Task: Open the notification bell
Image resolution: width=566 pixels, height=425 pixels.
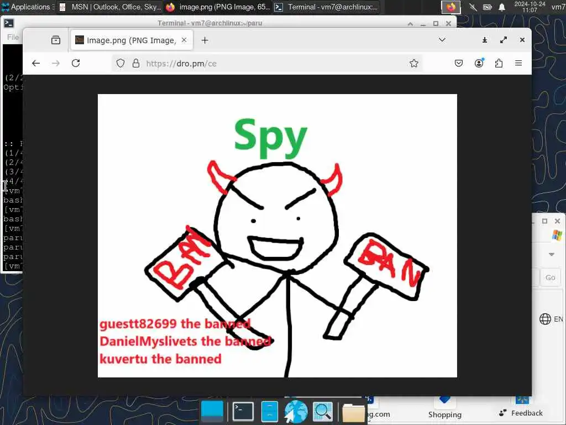Action: 502,7
